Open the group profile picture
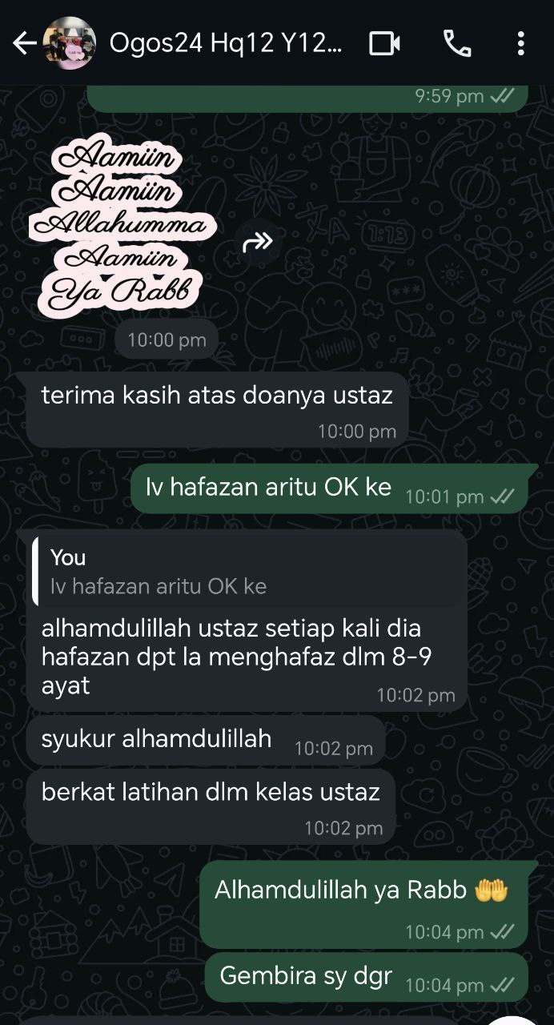Viewport: 554px width, 1025px height. click(69, 43)
